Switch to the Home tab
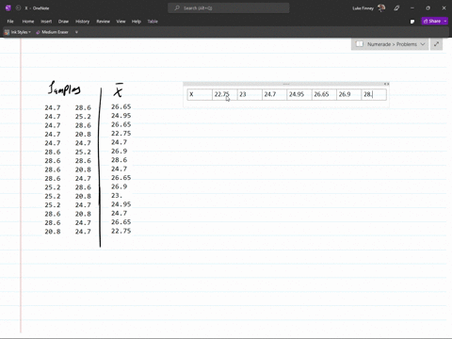 coord(28,22)
